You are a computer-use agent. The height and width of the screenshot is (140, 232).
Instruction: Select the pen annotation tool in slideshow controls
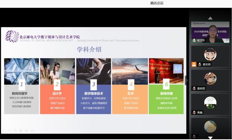pos(15,131)
